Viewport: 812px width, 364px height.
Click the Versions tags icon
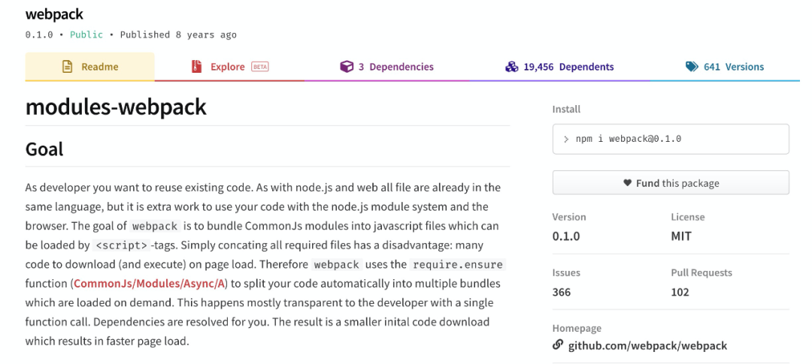click(692, 67)
